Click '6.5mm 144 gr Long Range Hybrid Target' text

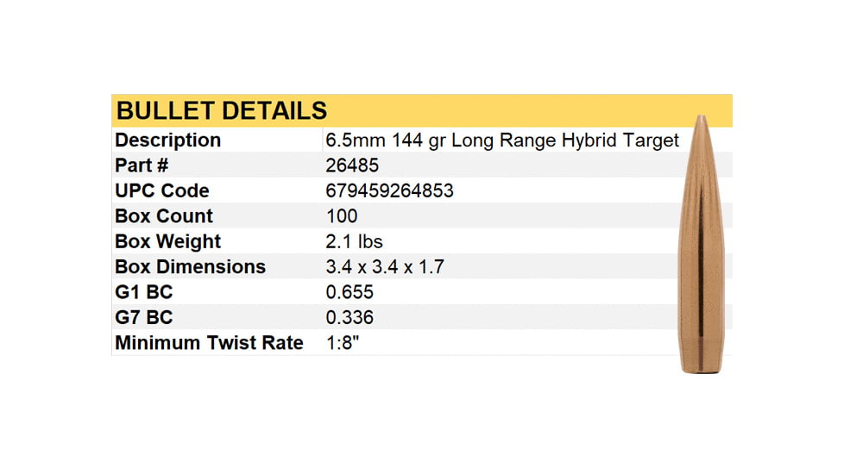pyautogui.click(x=502, y=140)
